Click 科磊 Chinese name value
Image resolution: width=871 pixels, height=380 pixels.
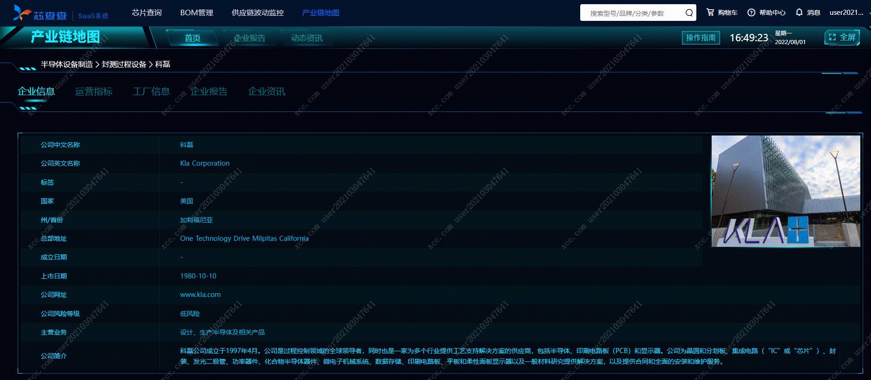point(187,145)
